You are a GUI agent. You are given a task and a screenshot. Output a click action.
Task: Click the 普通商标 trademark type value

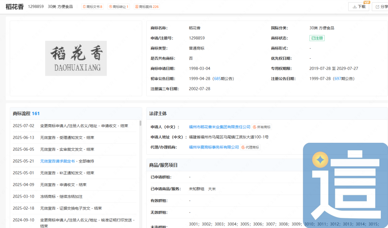(x=197, y=48)
